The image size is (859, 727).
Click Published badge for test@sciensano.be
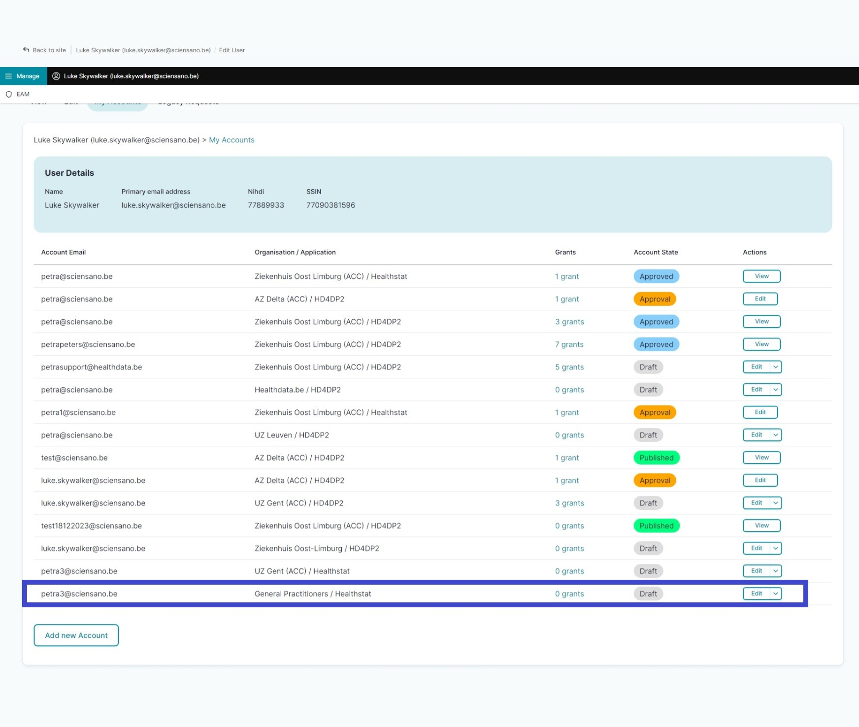(x=656, y=458)
